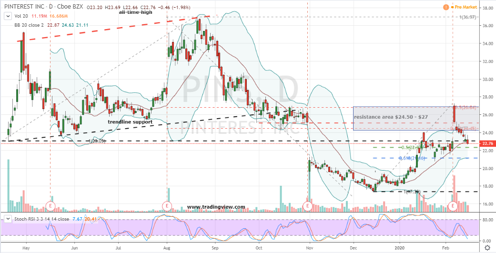Click the 1(36.97) Fibonacci level label
The image size is (496, 253).
pyautogui.click(x=467, y=17)
